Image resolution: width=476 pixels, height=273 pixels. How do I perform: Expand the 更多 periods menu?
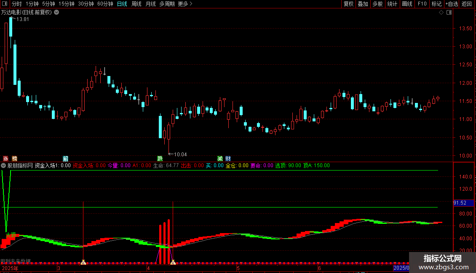coord(185,4)
